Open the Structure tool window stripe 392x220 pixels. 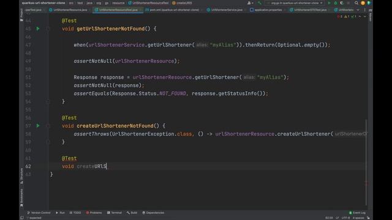pyautogui.click(x=21, y=176)
